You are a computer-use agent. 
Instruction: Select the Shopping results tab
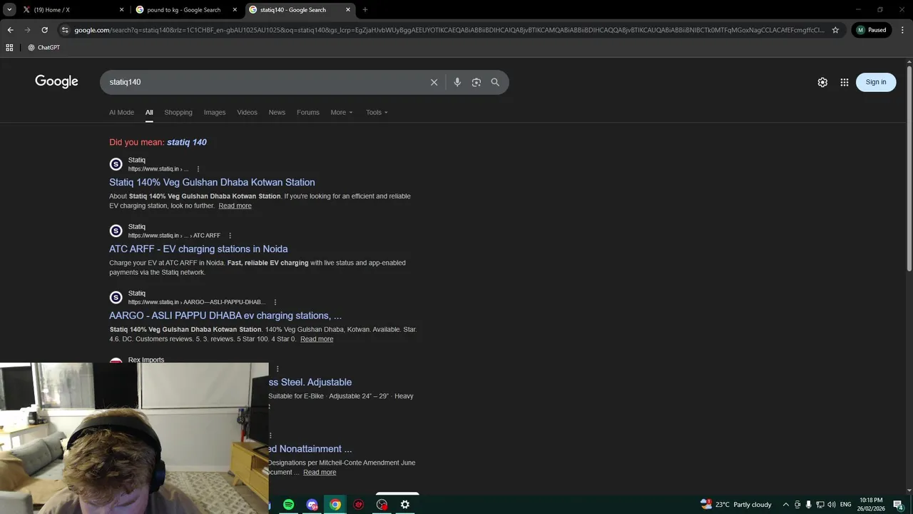(x=178, y=112)
